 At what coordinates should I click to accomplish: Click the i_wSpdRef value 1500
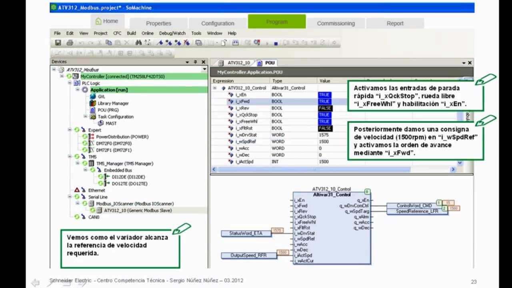click(x=324, y=142)
